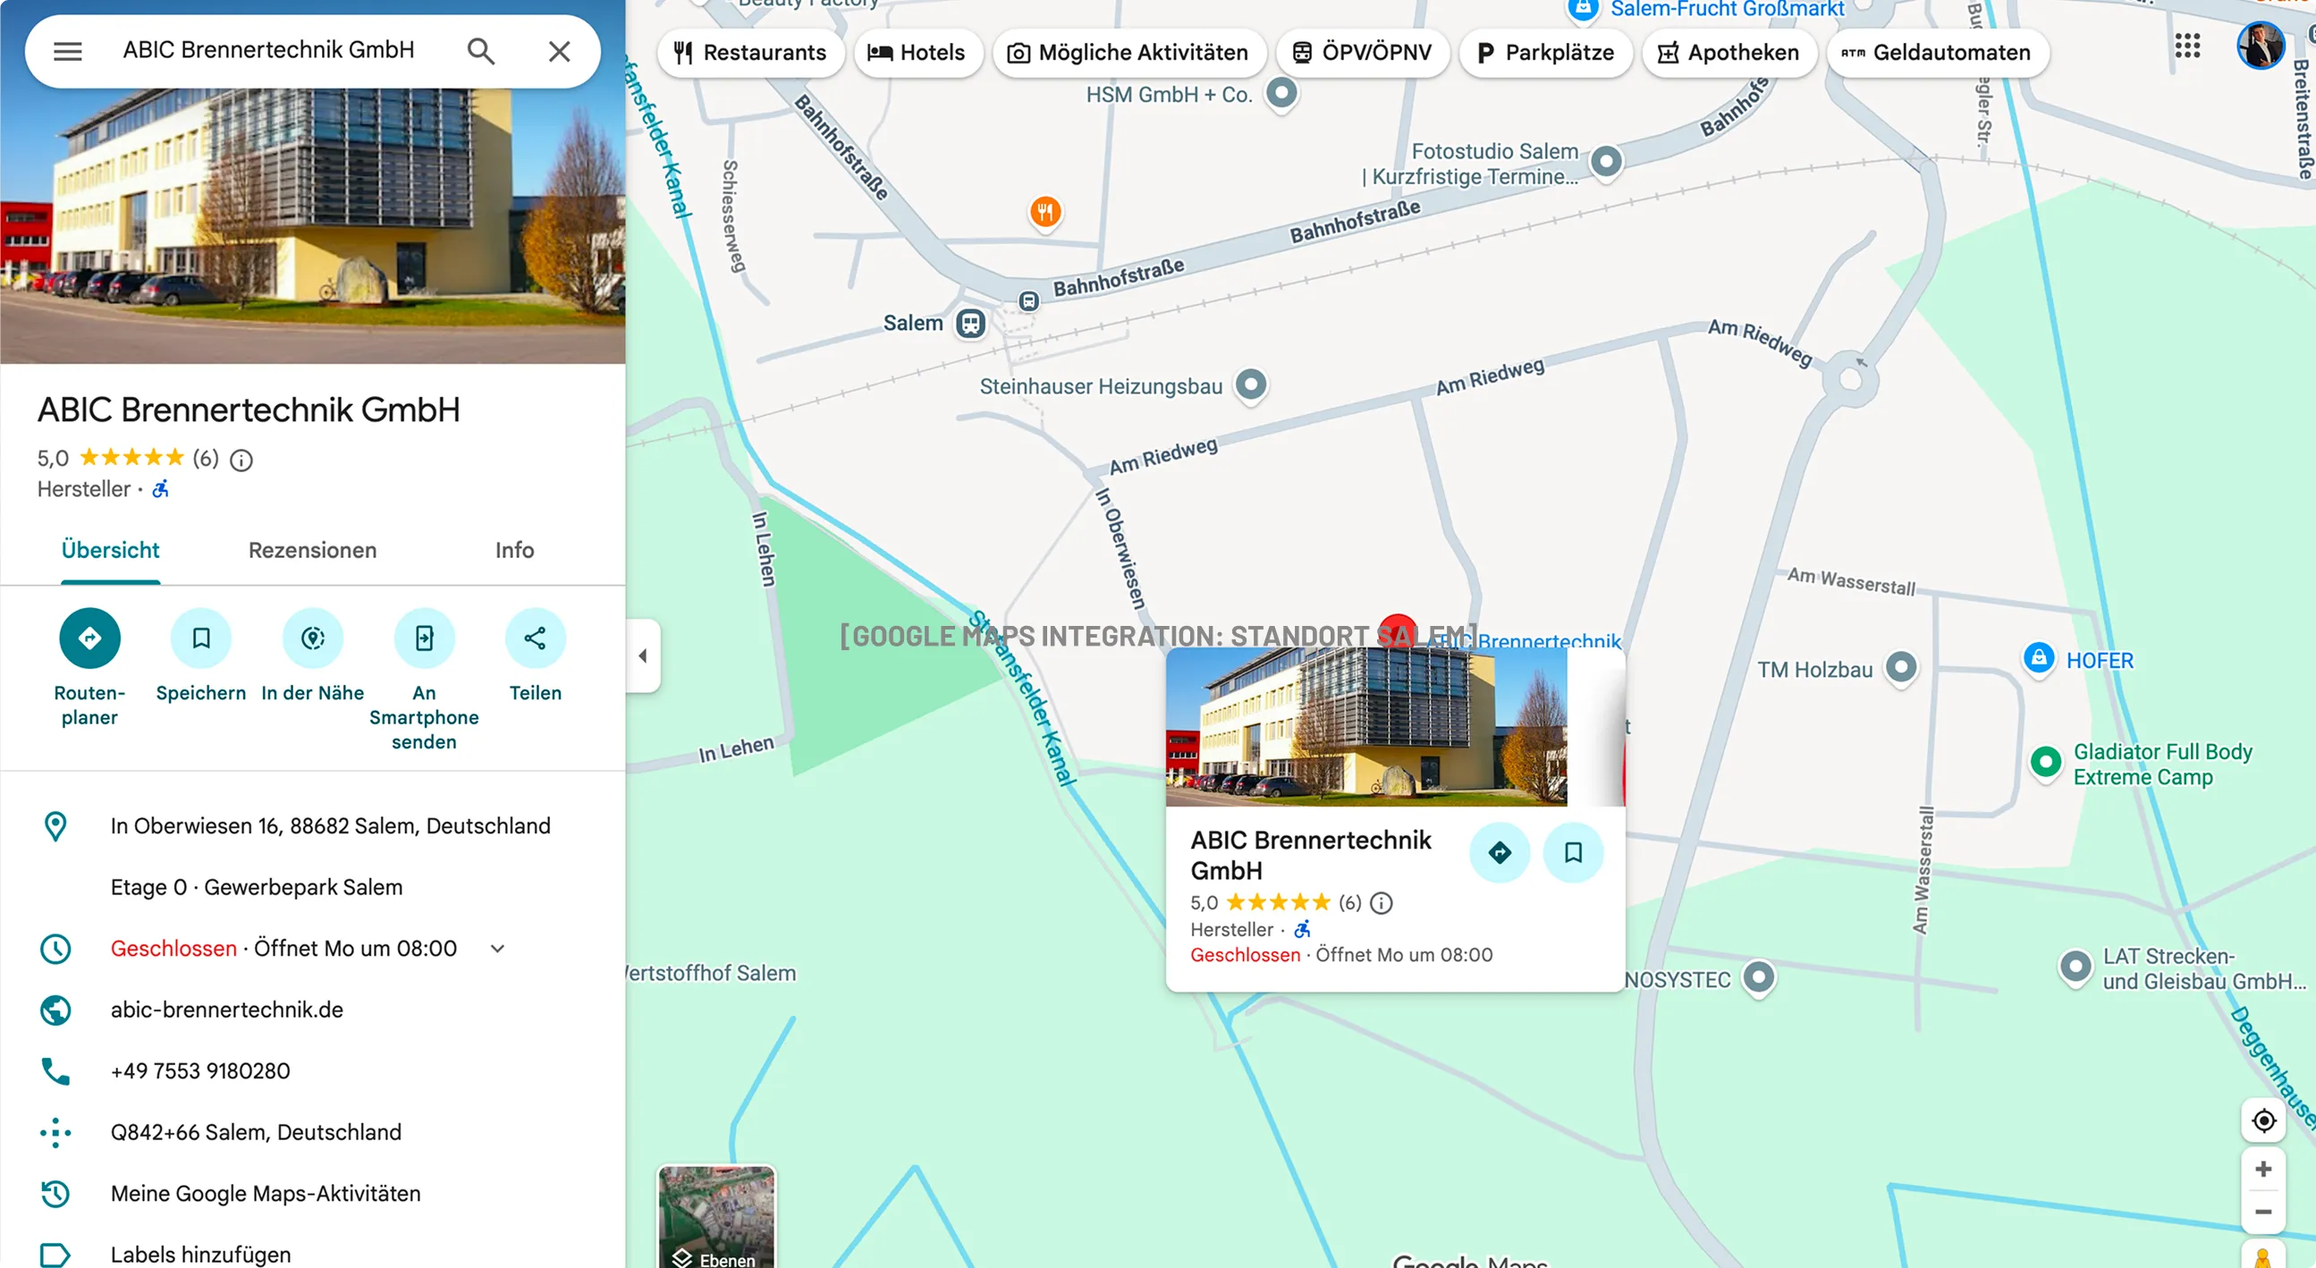The width and height of the screenshot is (2316, 1268).
Task: Open rating info icon next to (6)
Action: coord(241,461)
